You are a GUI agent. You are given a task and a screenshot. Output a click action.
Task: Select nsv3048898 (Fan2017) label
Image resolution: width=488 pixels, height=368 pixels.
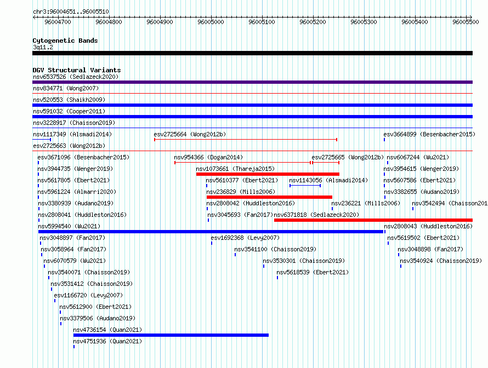click(430, 249)
